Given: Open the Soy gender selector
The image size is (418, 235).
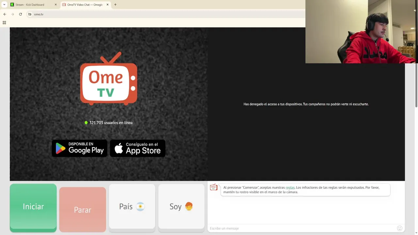Looking at the screenshot, I should 181,208.
